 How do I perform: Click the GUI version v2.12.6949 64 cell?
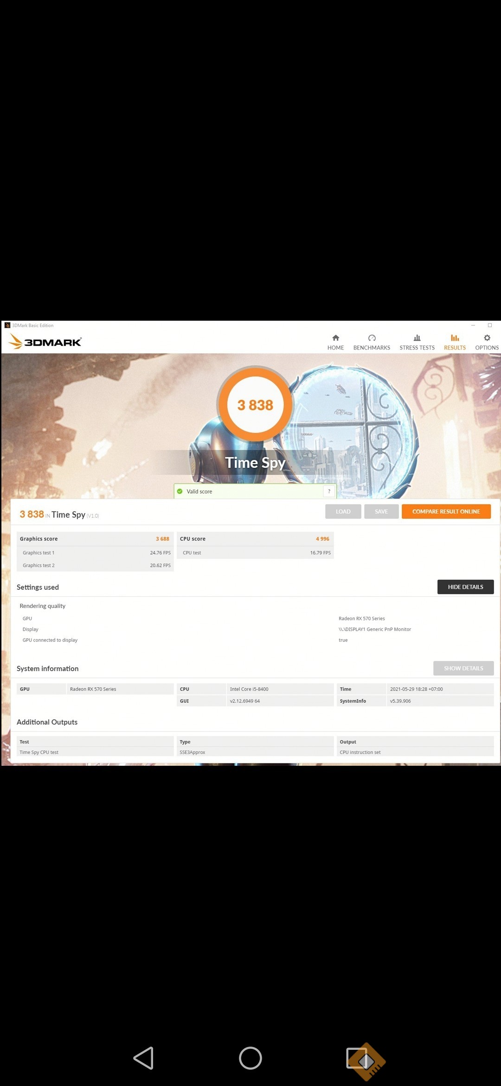280,701
